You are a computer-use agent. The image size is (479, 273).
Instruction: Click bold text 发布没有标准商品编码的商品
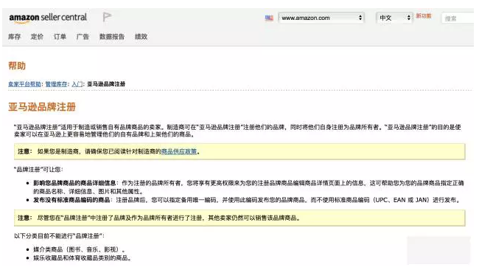(x=71, y=200)
